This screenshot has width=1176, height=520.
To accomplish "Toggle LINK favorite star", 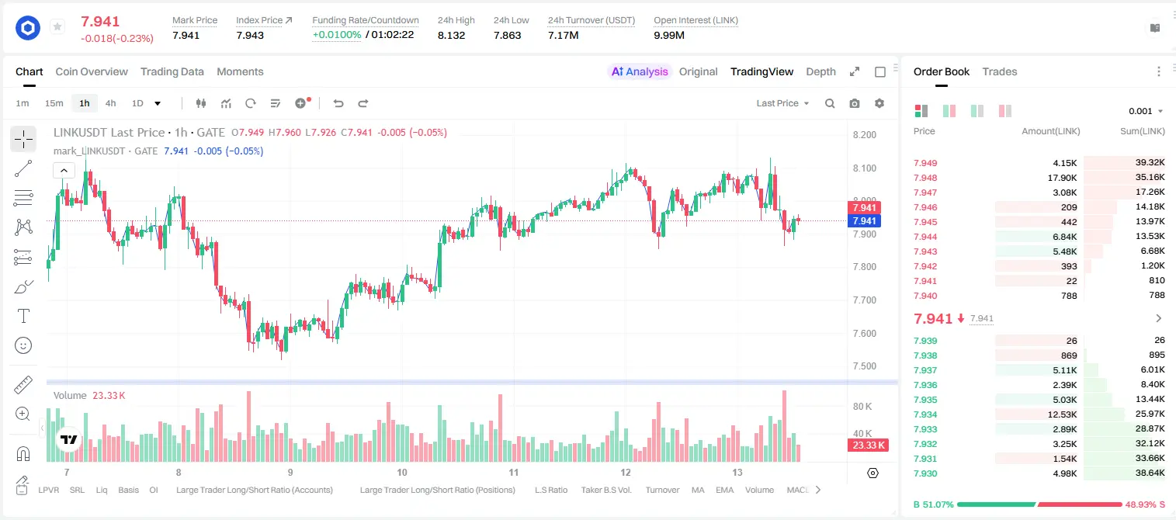I will pos(57,27).
